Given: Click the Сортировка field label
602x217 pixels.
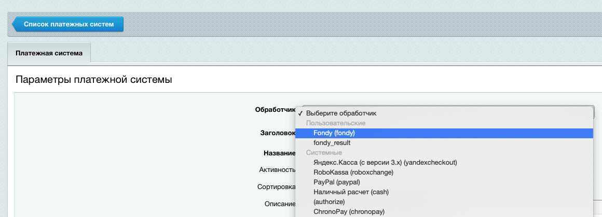Looking at the screenshot, I should 277,187.
